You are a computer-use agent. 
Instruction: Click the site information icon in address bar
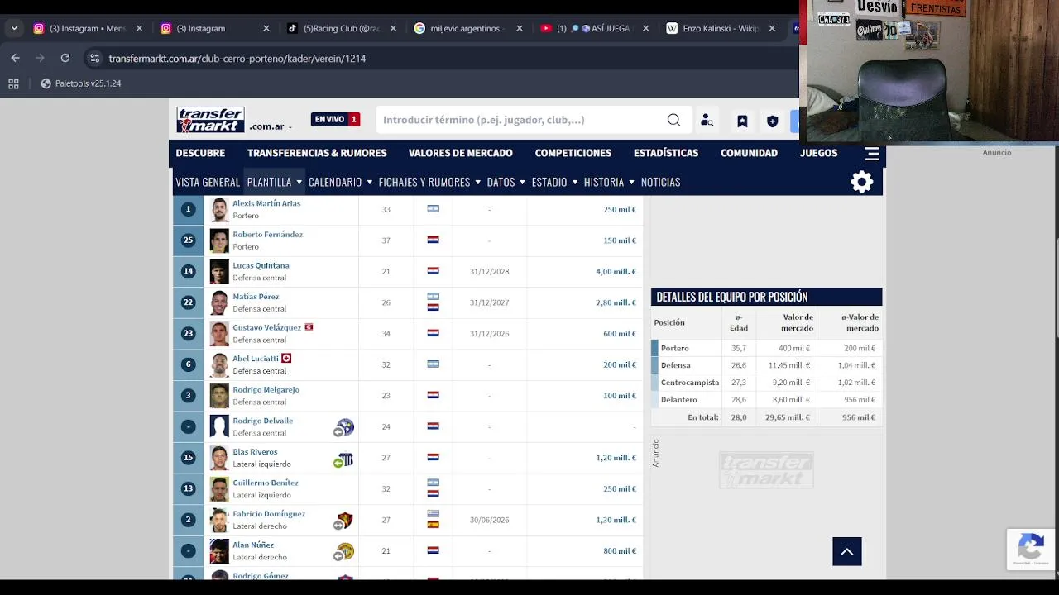tap(94, 59)
